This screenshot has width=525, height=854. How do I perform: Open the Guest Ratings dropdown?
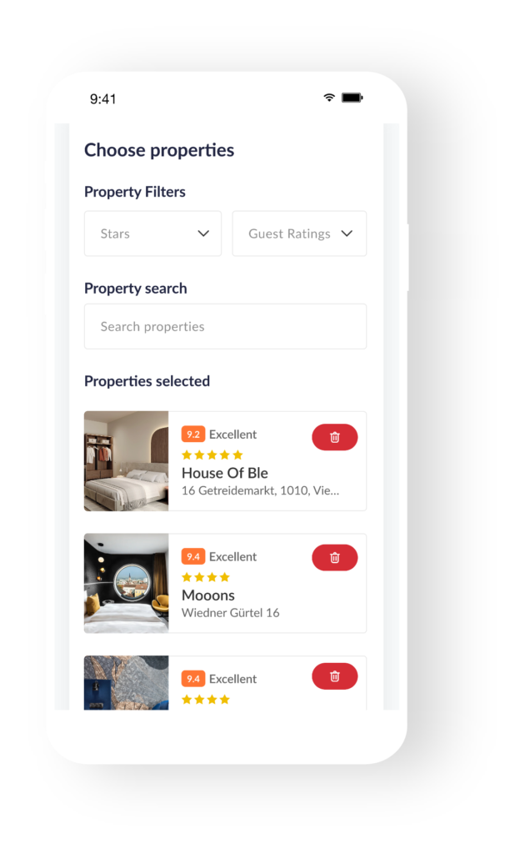(x=299, y=234)
